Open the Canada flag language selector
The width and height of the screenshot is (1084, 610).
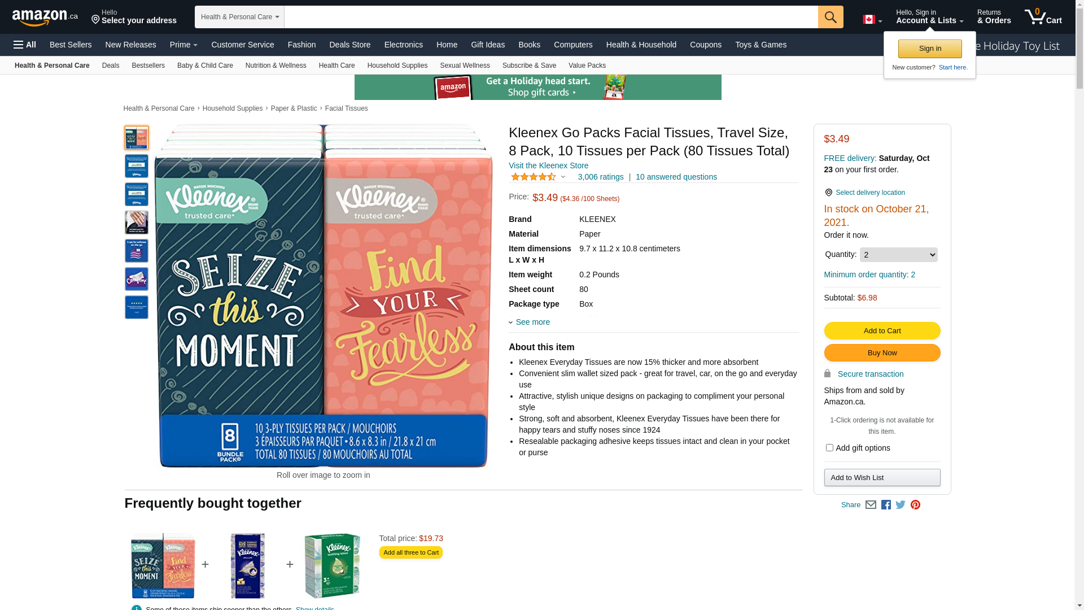872,20
